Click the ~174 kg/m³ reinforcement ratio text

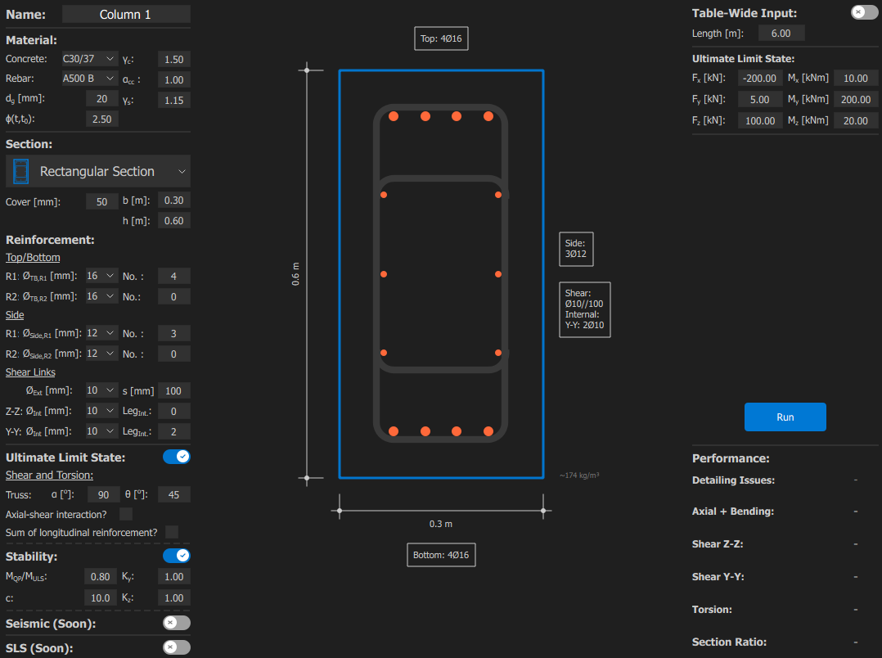coord(579,475)
